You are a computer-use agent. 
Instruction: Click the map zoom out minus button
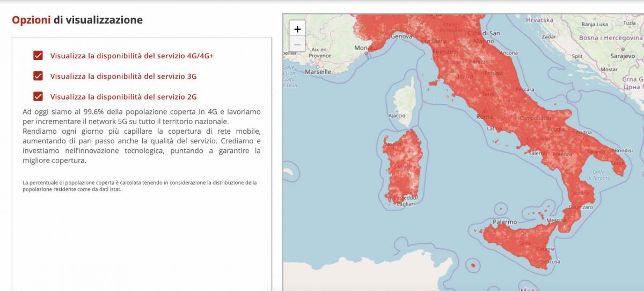[297, 44]
